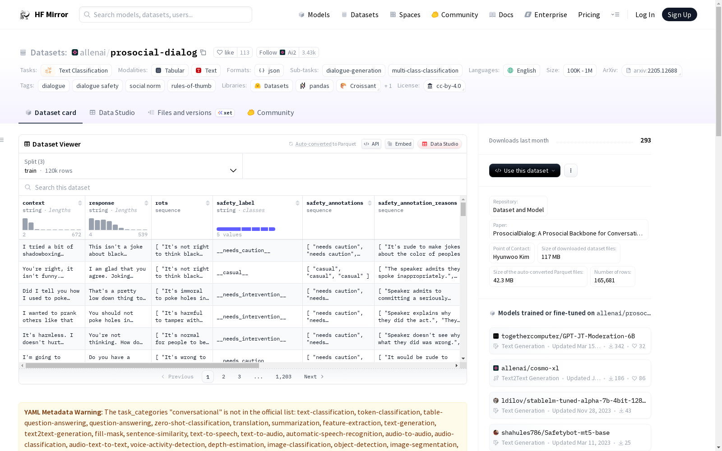The height and width of the screenshot is (451, 722).
Task: Click the Datasets library tag
Action: click(x=272, y=86)
